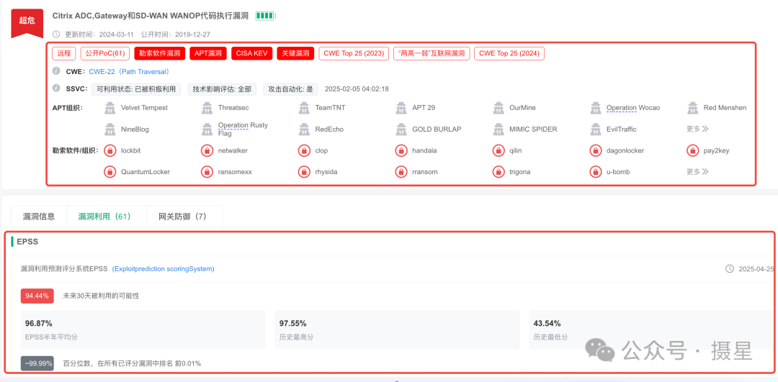Click the NineBlog APT group icon
This screenshot has height=382, width=778.
(x=110, y=129)
